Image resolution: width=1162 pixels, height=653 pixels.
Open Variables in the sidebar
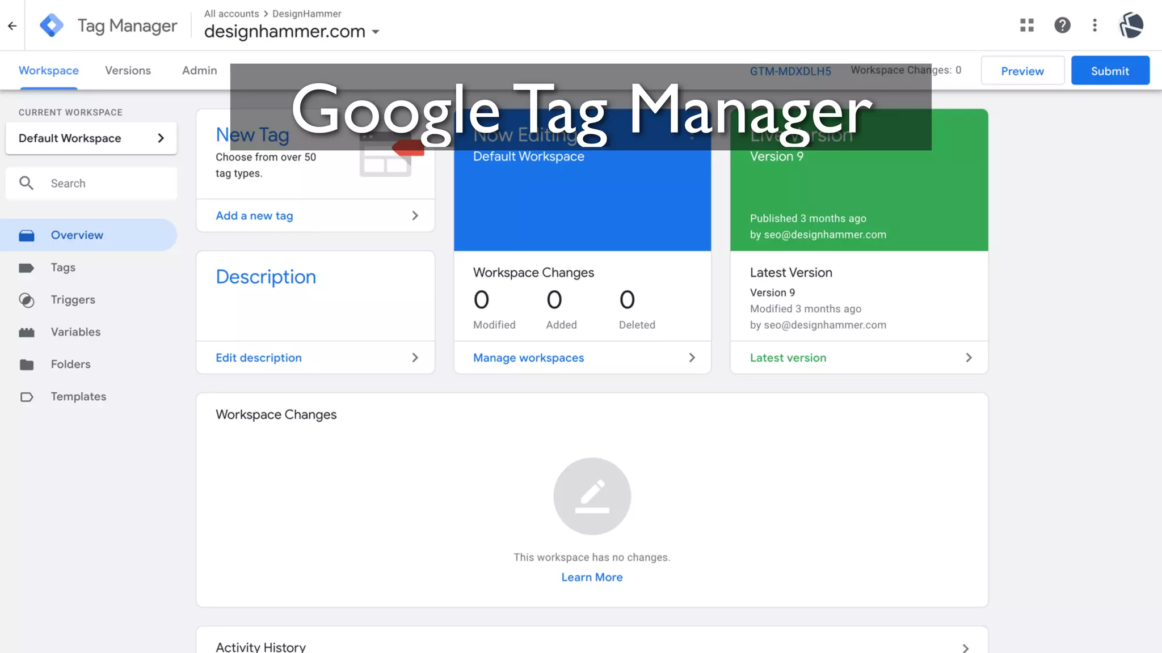pos(75,332)
